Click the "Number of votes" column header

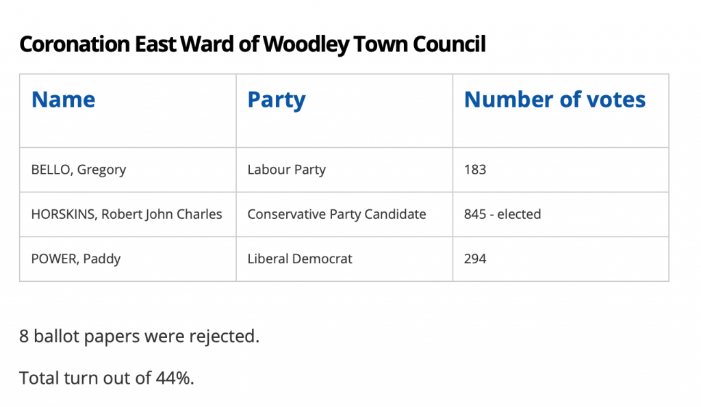click(x=555, y=100)
